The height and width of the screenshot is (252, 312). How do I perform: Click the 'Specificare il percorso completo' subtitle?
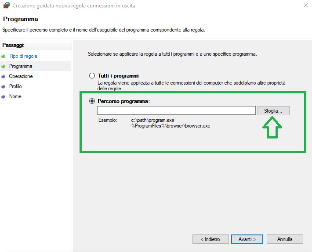click(103, 30)
